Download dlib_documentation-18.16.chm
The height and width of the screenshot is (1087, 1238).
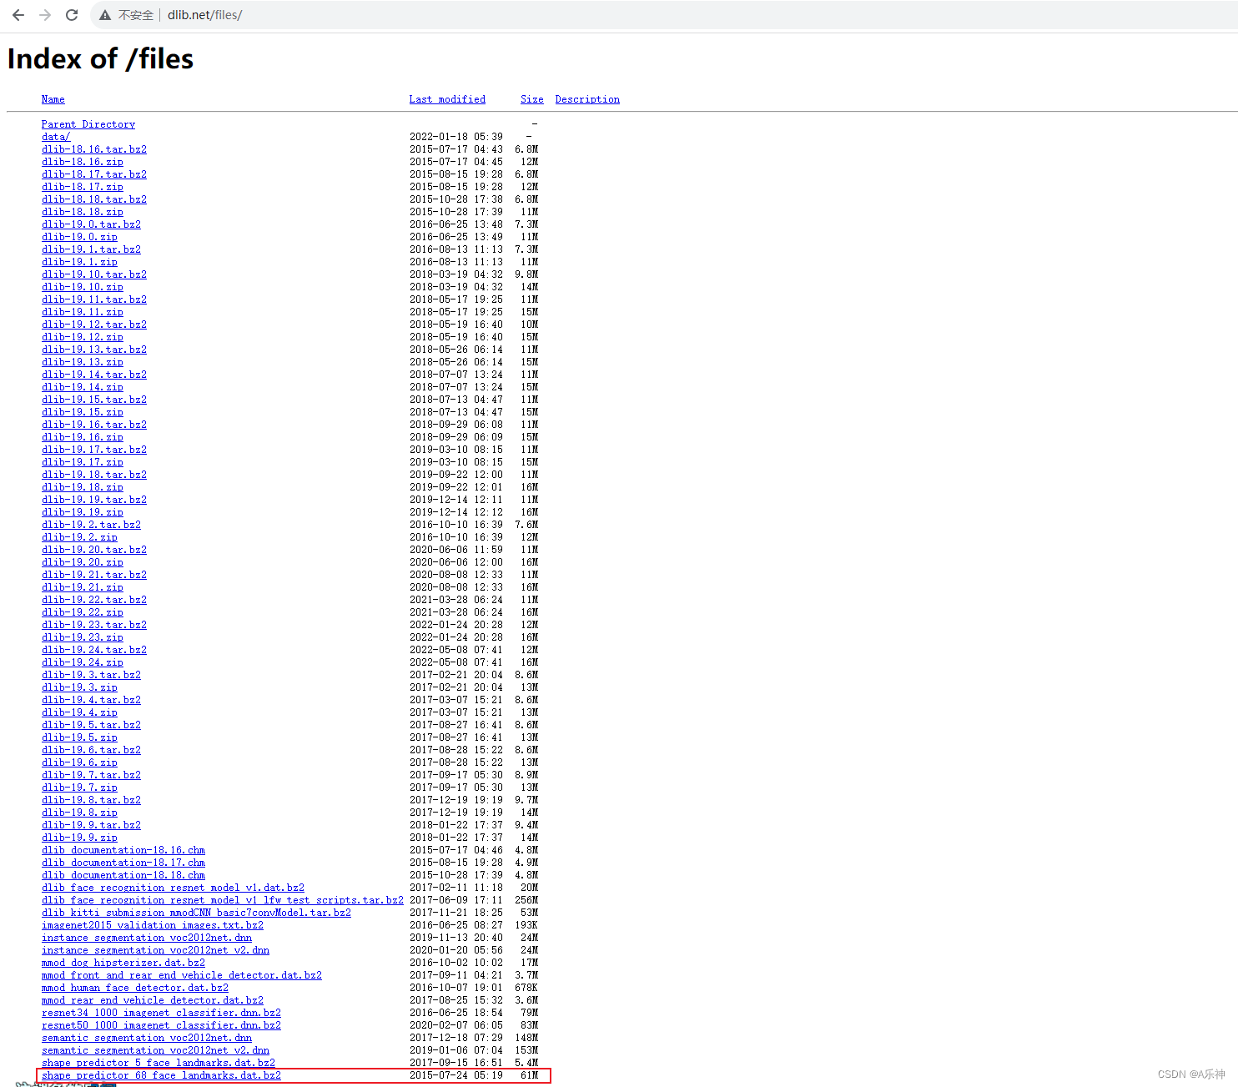pyautogui.click(x=123, y=849)
